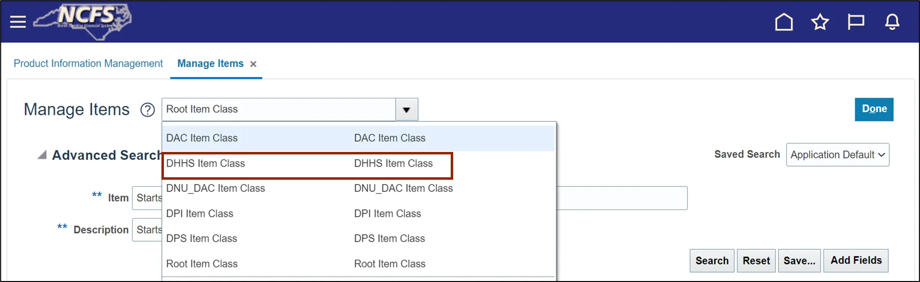Click the Done button
Screen dimensions: 920x282
tap(874, 109)
